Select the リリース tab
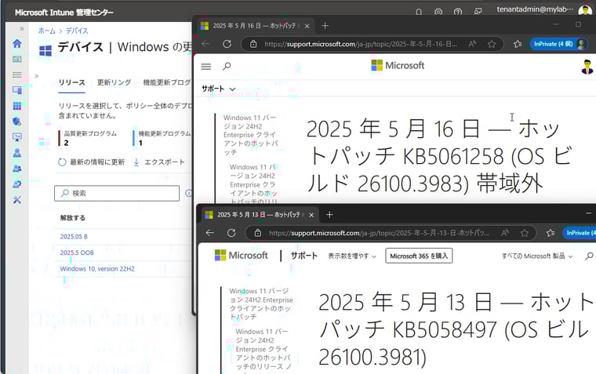Viewport: 596px width, 374px height. click(72, 82)
